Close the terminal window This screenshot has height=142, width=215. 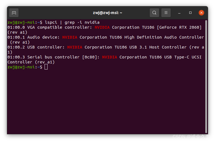(x=201, y=13)
